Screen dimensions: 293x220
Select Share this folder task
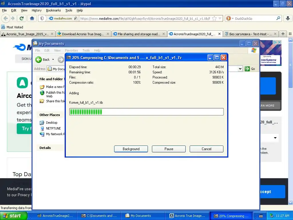(x=52, y=101)
